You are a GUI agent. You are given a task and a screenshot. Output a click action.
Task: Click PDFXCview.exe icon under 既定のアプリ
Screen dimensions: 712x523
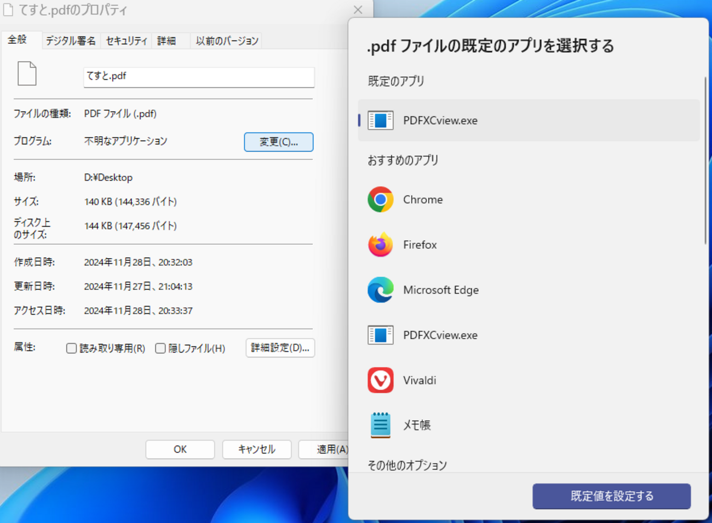[380, 120]
